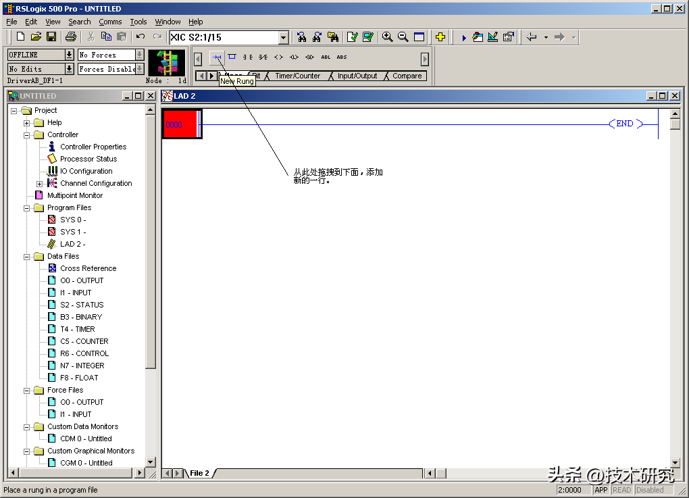Click the yellow plus toolbar icon

tap(440, 37)
